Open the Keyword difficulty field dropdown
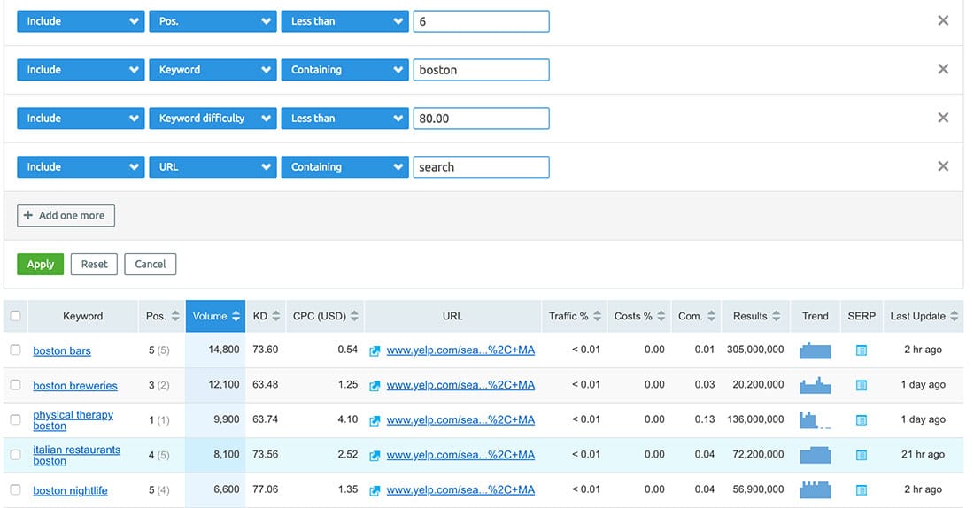 pyautogui.click(x=213, y=118)
